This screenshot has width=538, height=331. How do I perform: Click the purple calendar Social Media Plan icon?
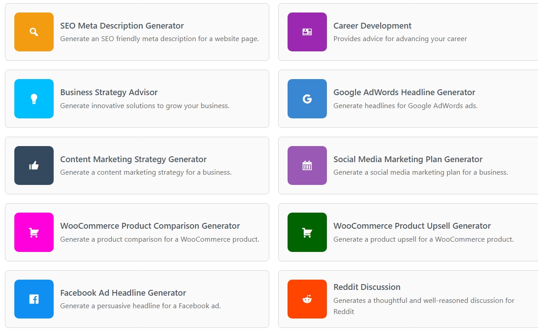[307, 165]
